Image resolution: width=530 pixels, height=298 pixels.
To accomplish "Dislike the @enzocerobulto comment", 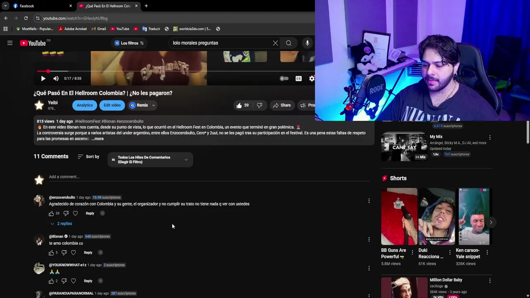I will pyautogui.click(x=66, y=214).
